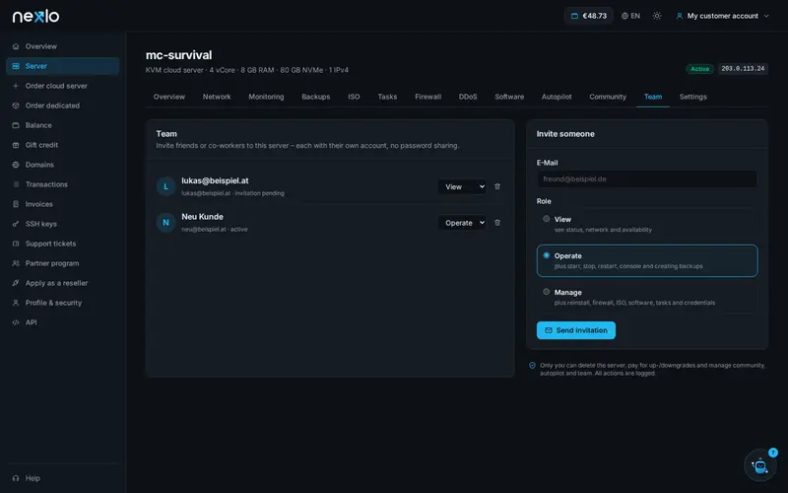Click the SSH keys key icon
The width and height of the screenshot is (788, 493).
pyautogui.click(x=16, y=224)
